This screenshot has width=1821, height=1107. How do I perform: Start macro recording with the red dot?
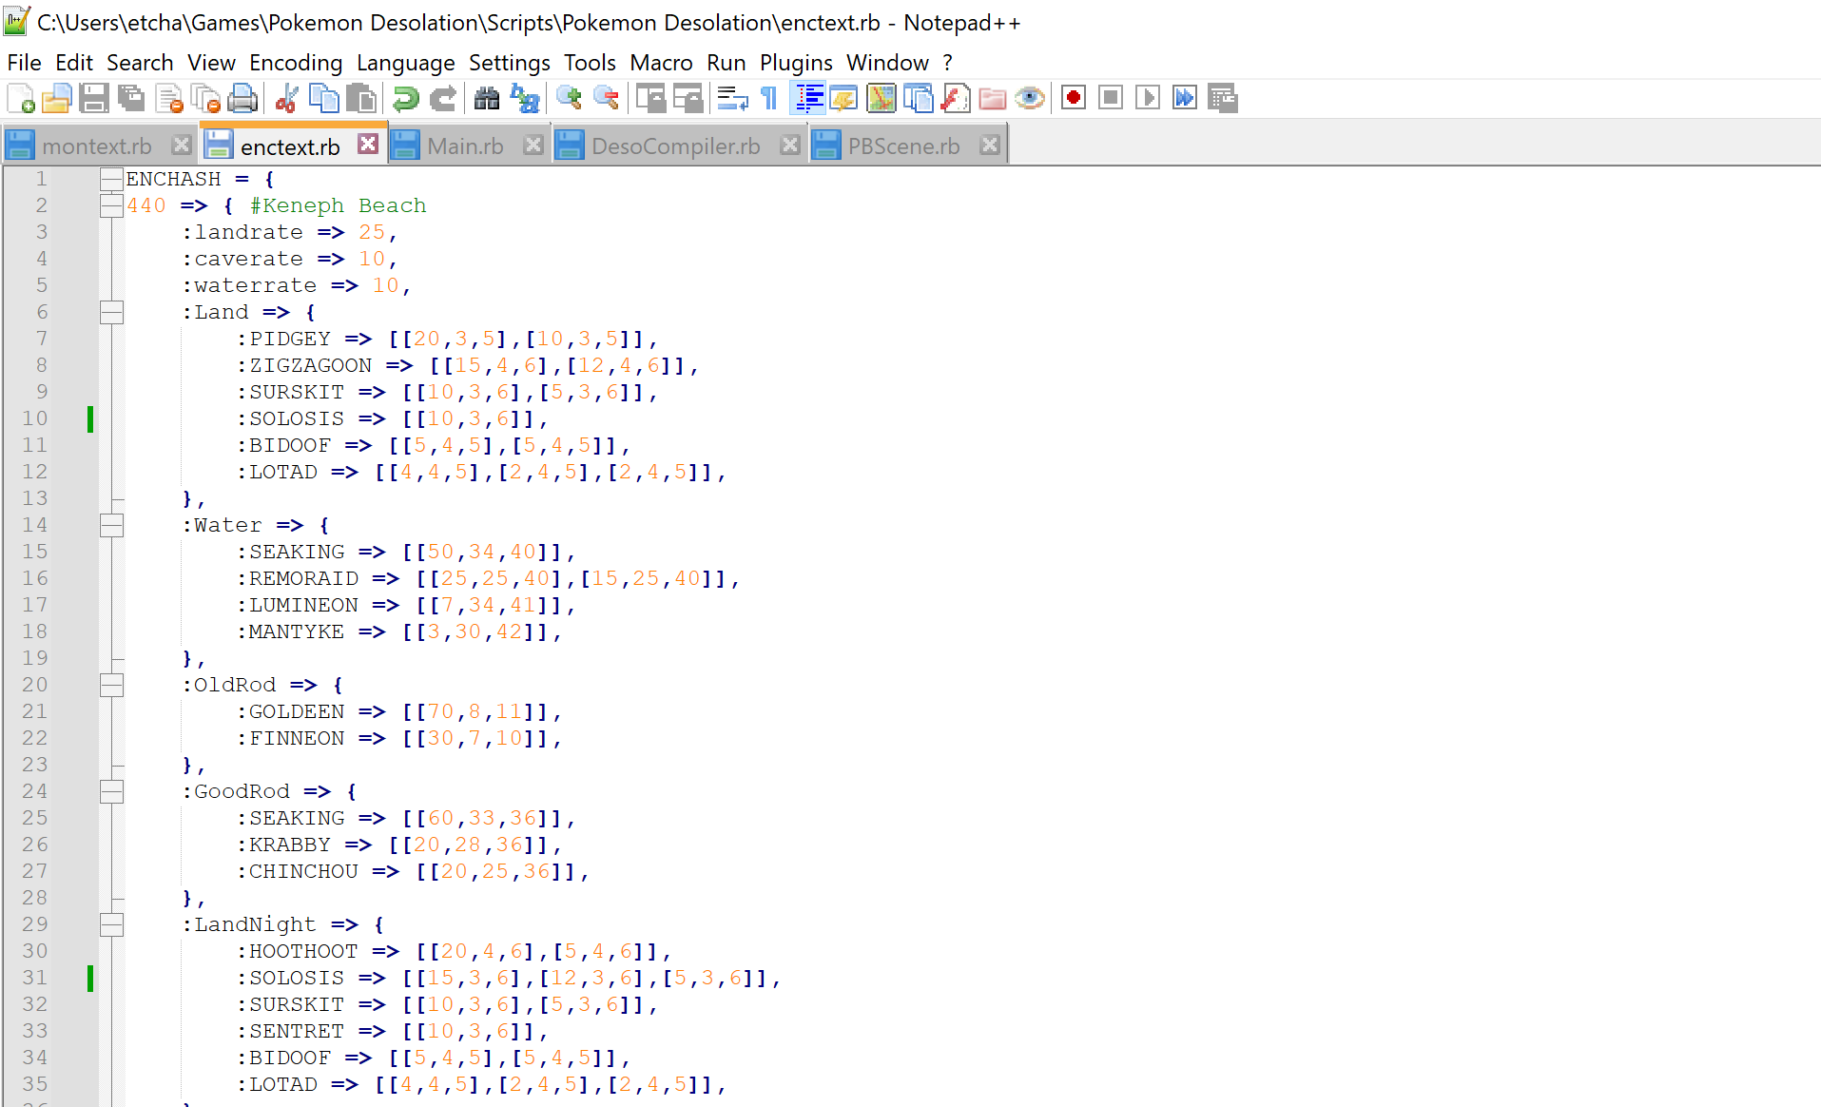(1074, 98)
